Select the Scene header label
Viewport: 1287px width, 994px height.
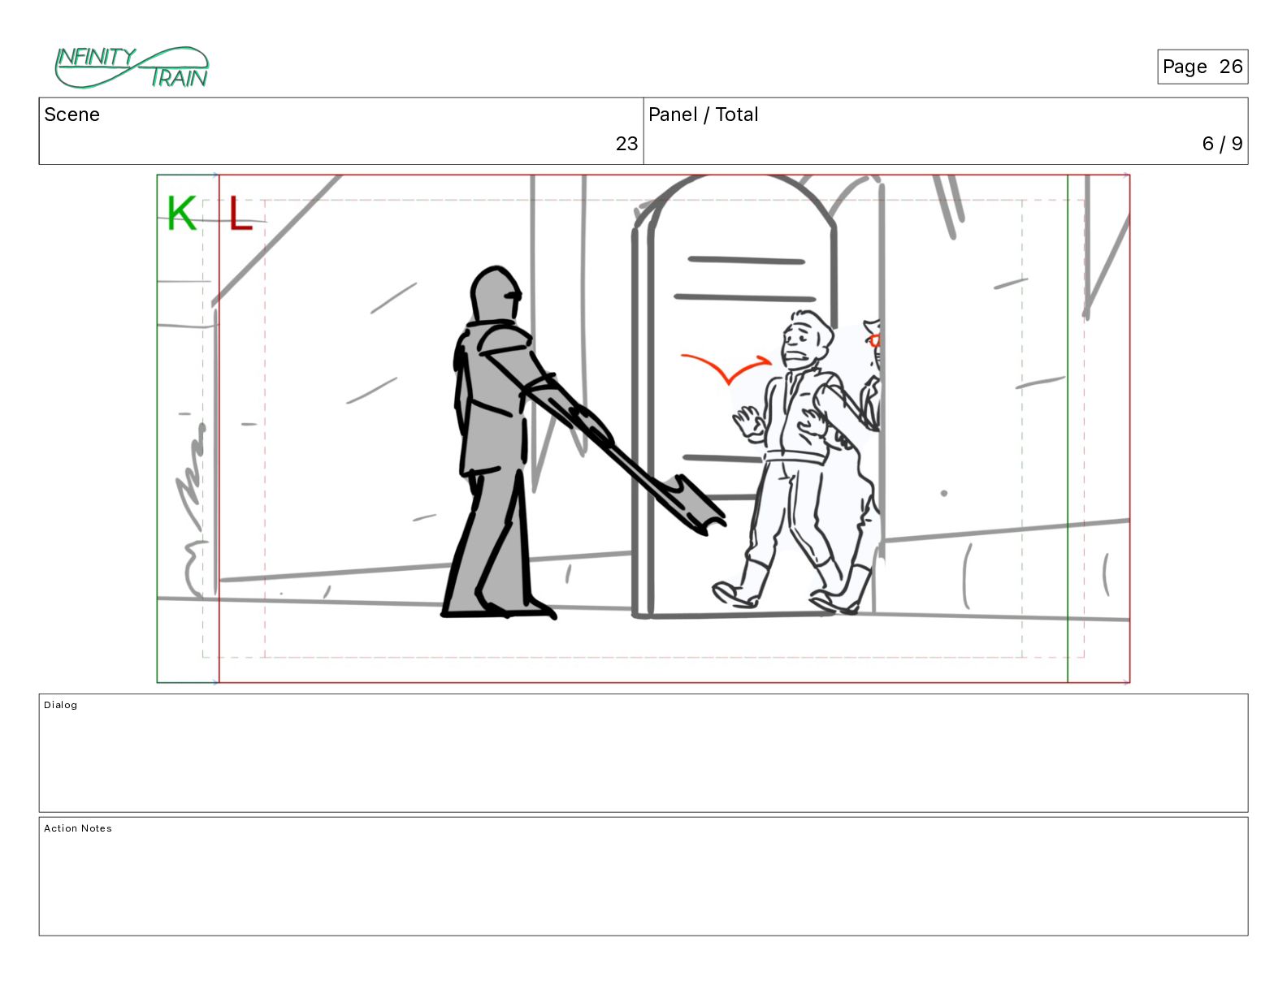pyautogui.click(x=71, y=115)
